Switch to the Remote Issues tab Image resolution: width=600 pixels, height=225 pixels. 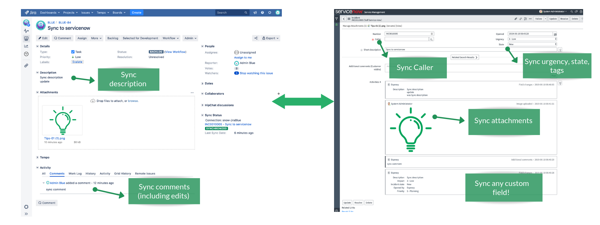pyautogui.click(x=145, y=174)
